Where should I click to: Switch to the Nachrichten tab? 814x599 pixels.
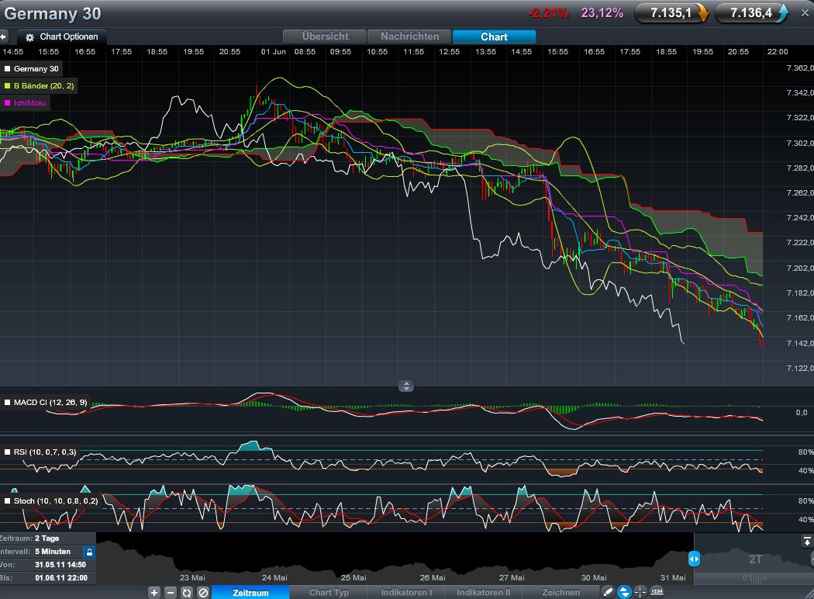point(409,36)
